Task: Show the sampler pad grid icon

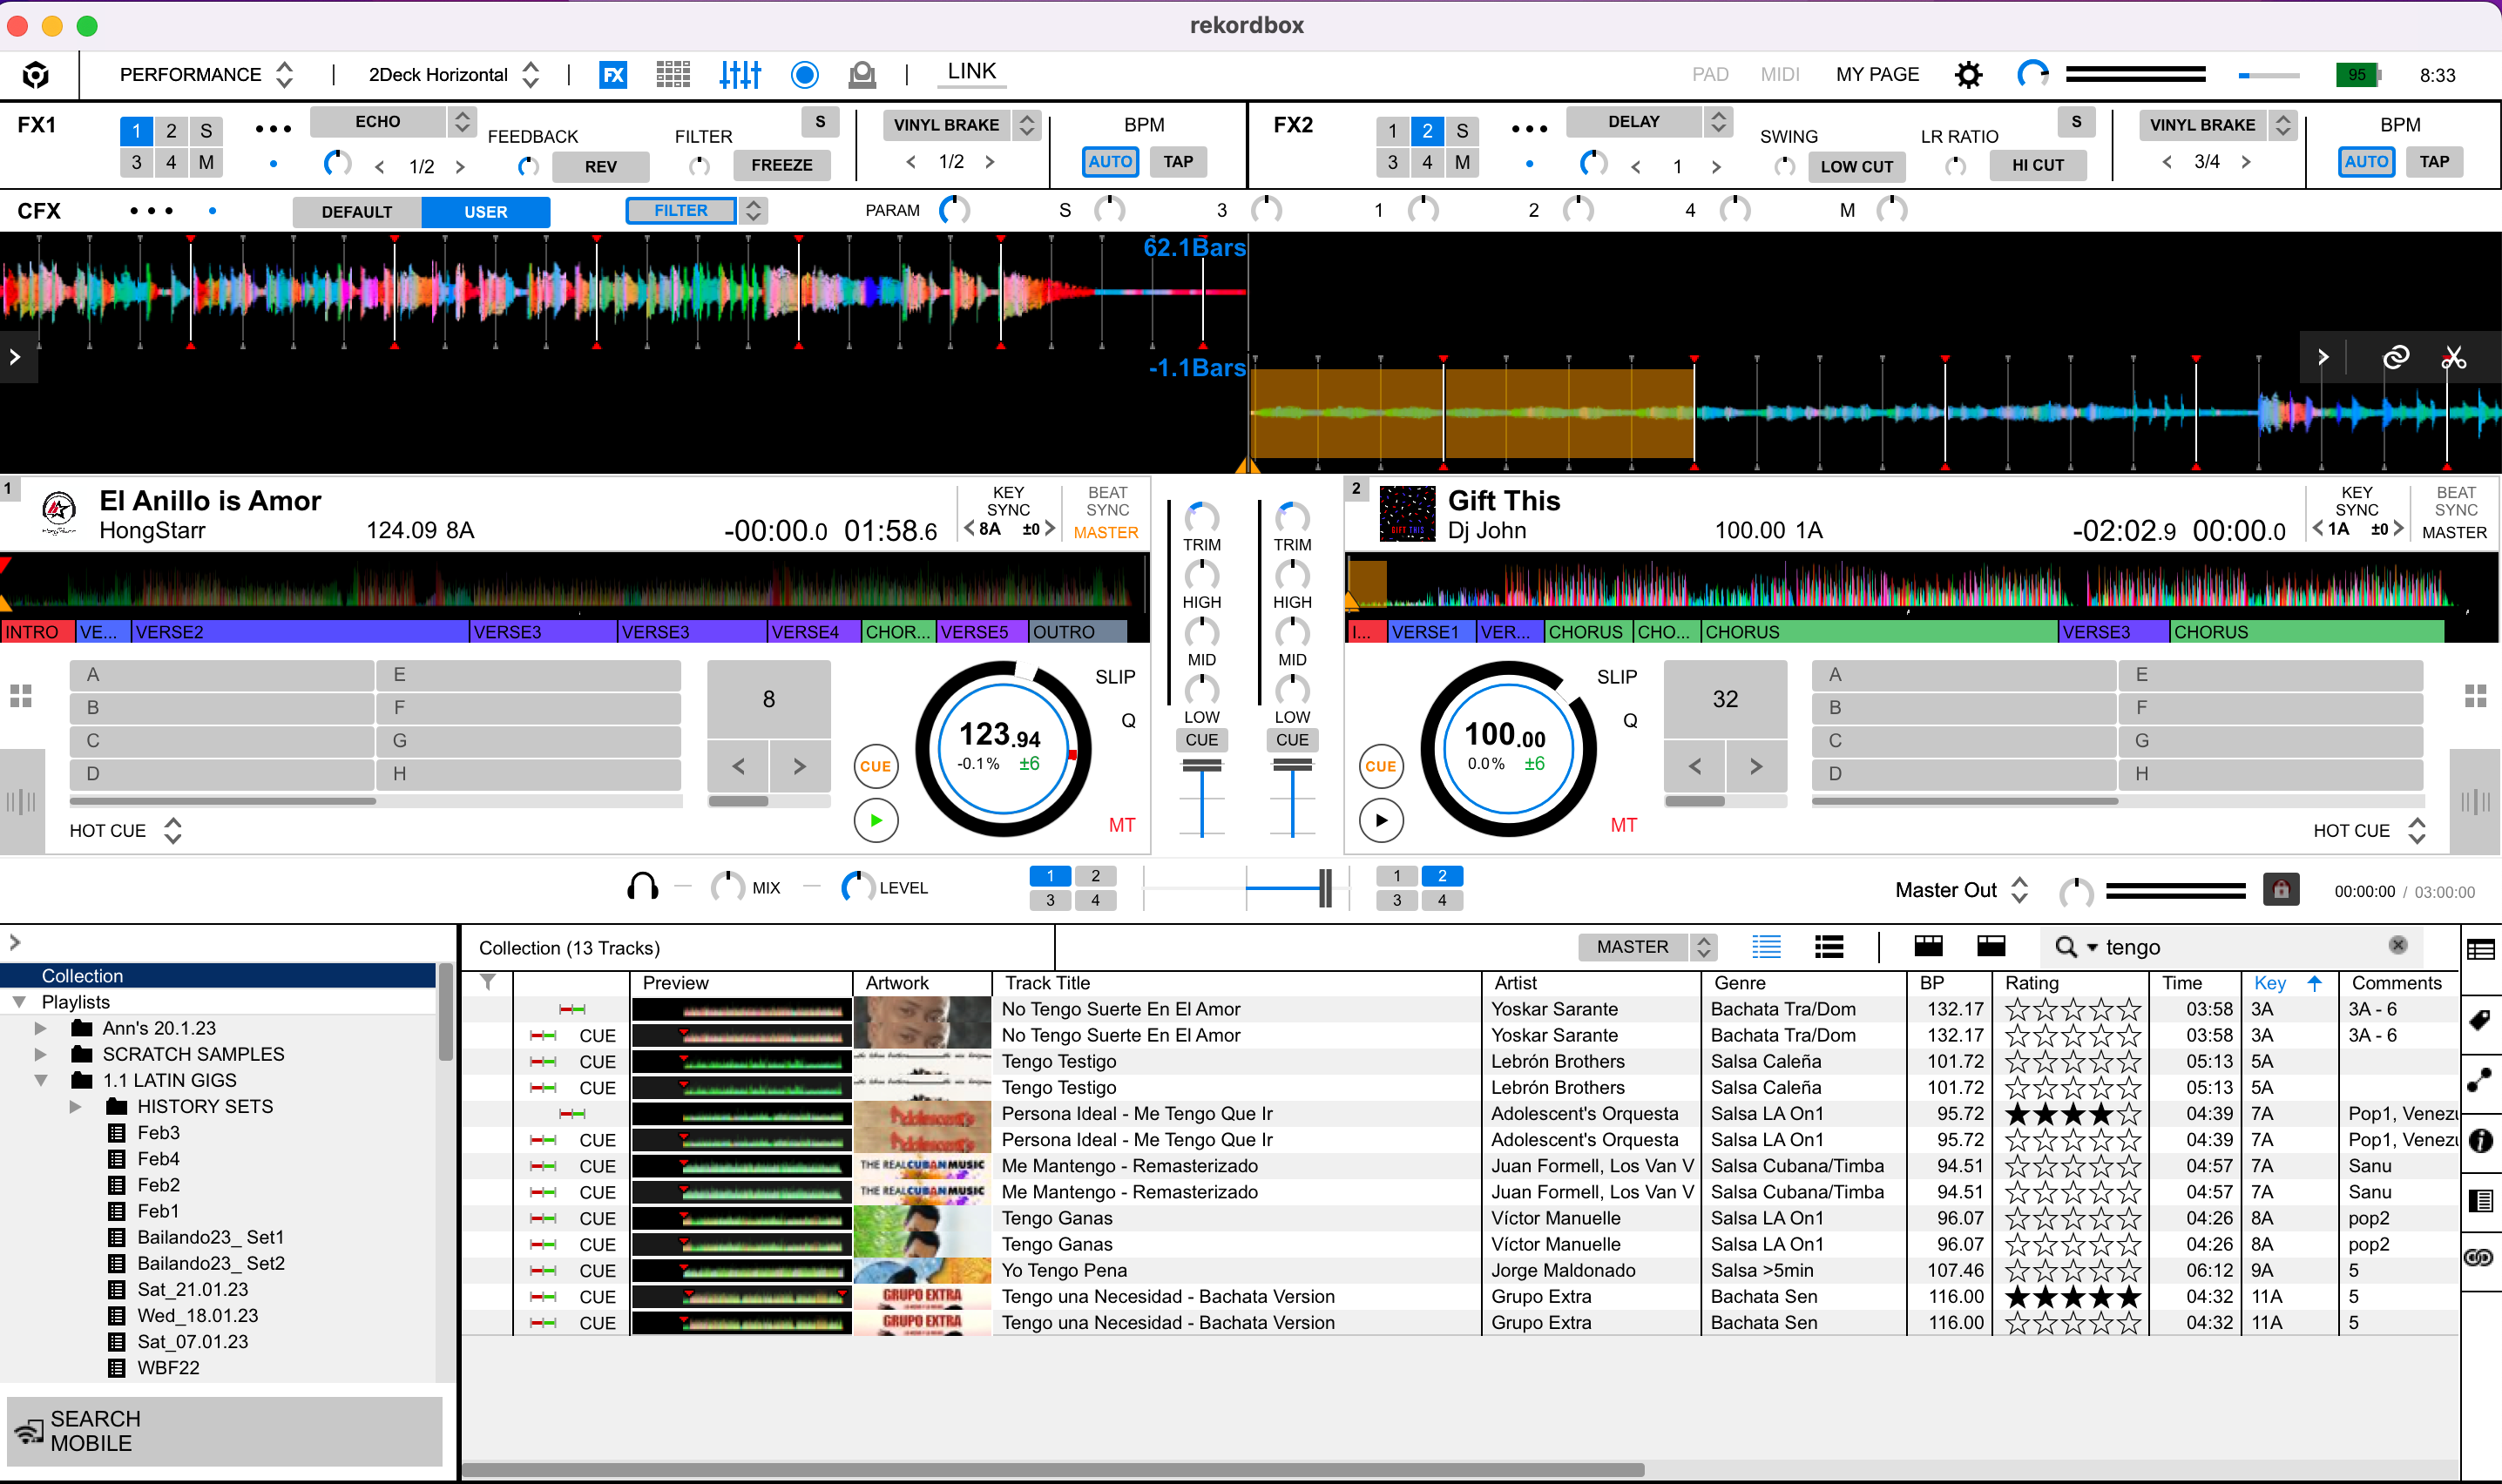Action: coord(673,75)
